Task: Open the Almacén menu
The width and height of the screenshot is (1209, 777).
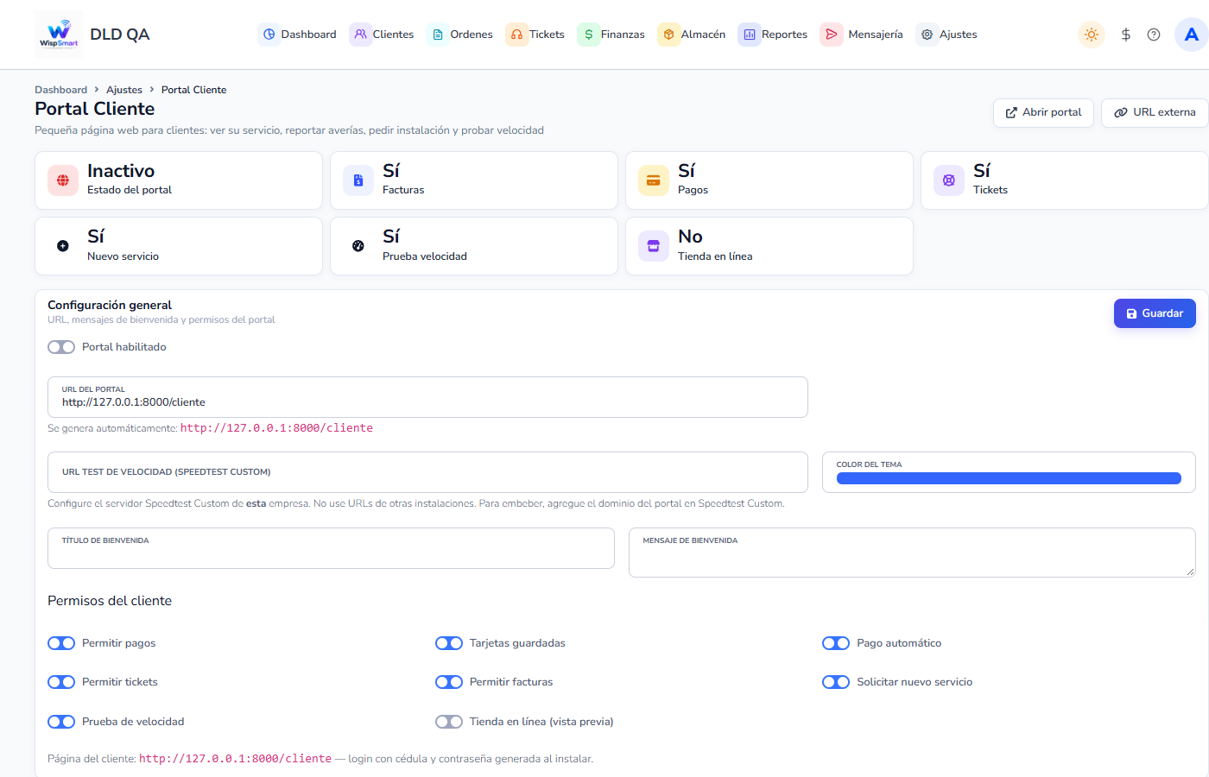Action: pos(693,35)
